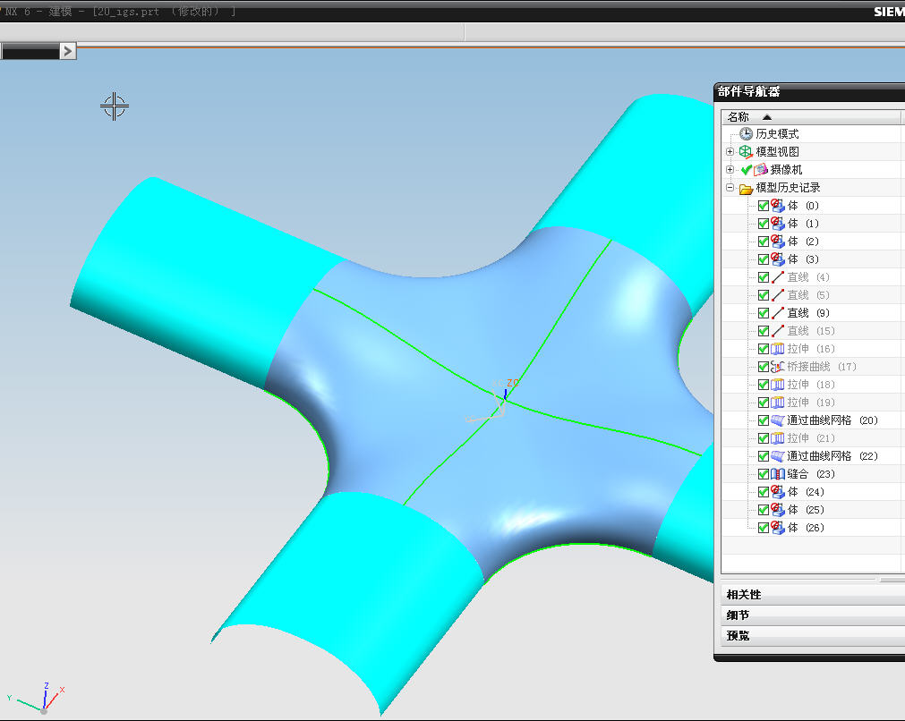Expand the 预览 panel section
This screenshot has height=721, width=905.
tap(813, 636)
